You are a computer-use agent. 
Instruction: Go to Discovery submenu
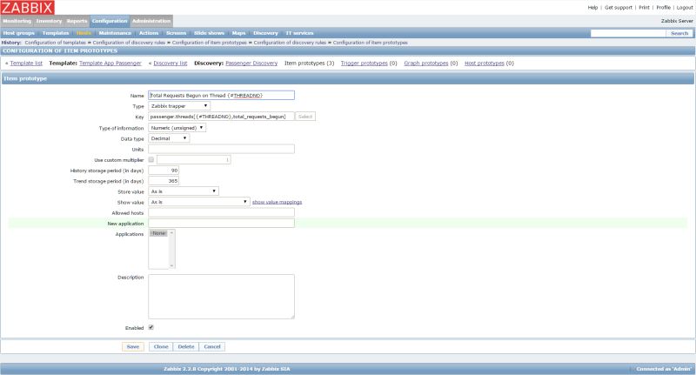(x=265, y=33)
